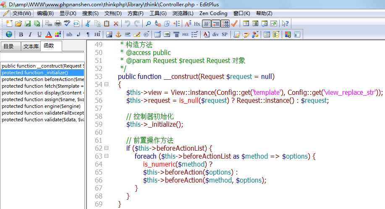This screenshot has width=385, height=209.
Task: Click the context help cursor icon
Action: 285,24
